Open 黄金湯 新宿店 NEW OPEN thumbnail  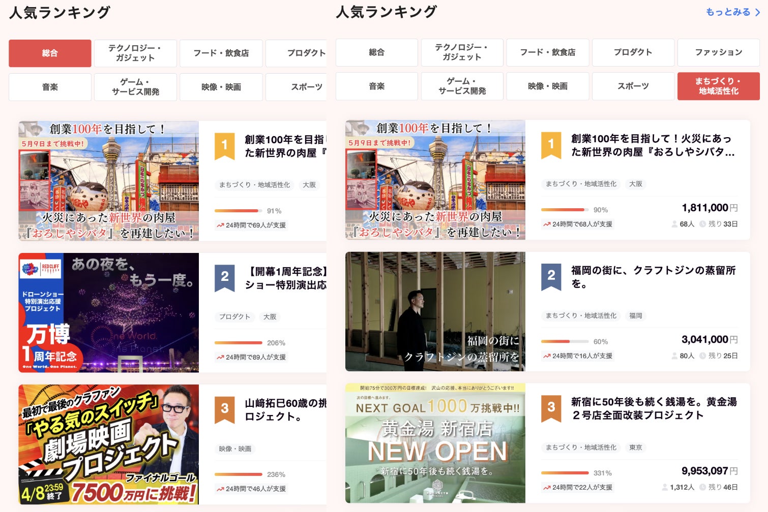pyautogui.click(x=435, y=443)
